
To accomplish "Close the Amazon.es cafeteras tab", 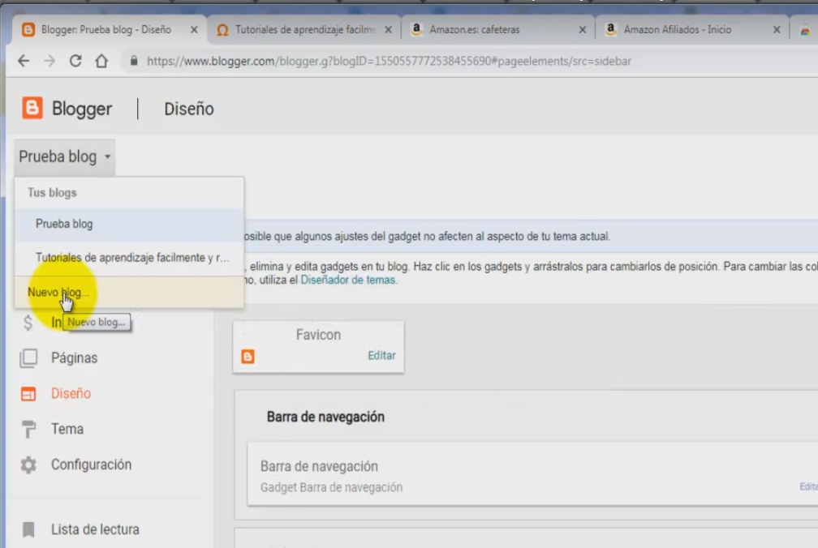I will [x=582, y=30].
